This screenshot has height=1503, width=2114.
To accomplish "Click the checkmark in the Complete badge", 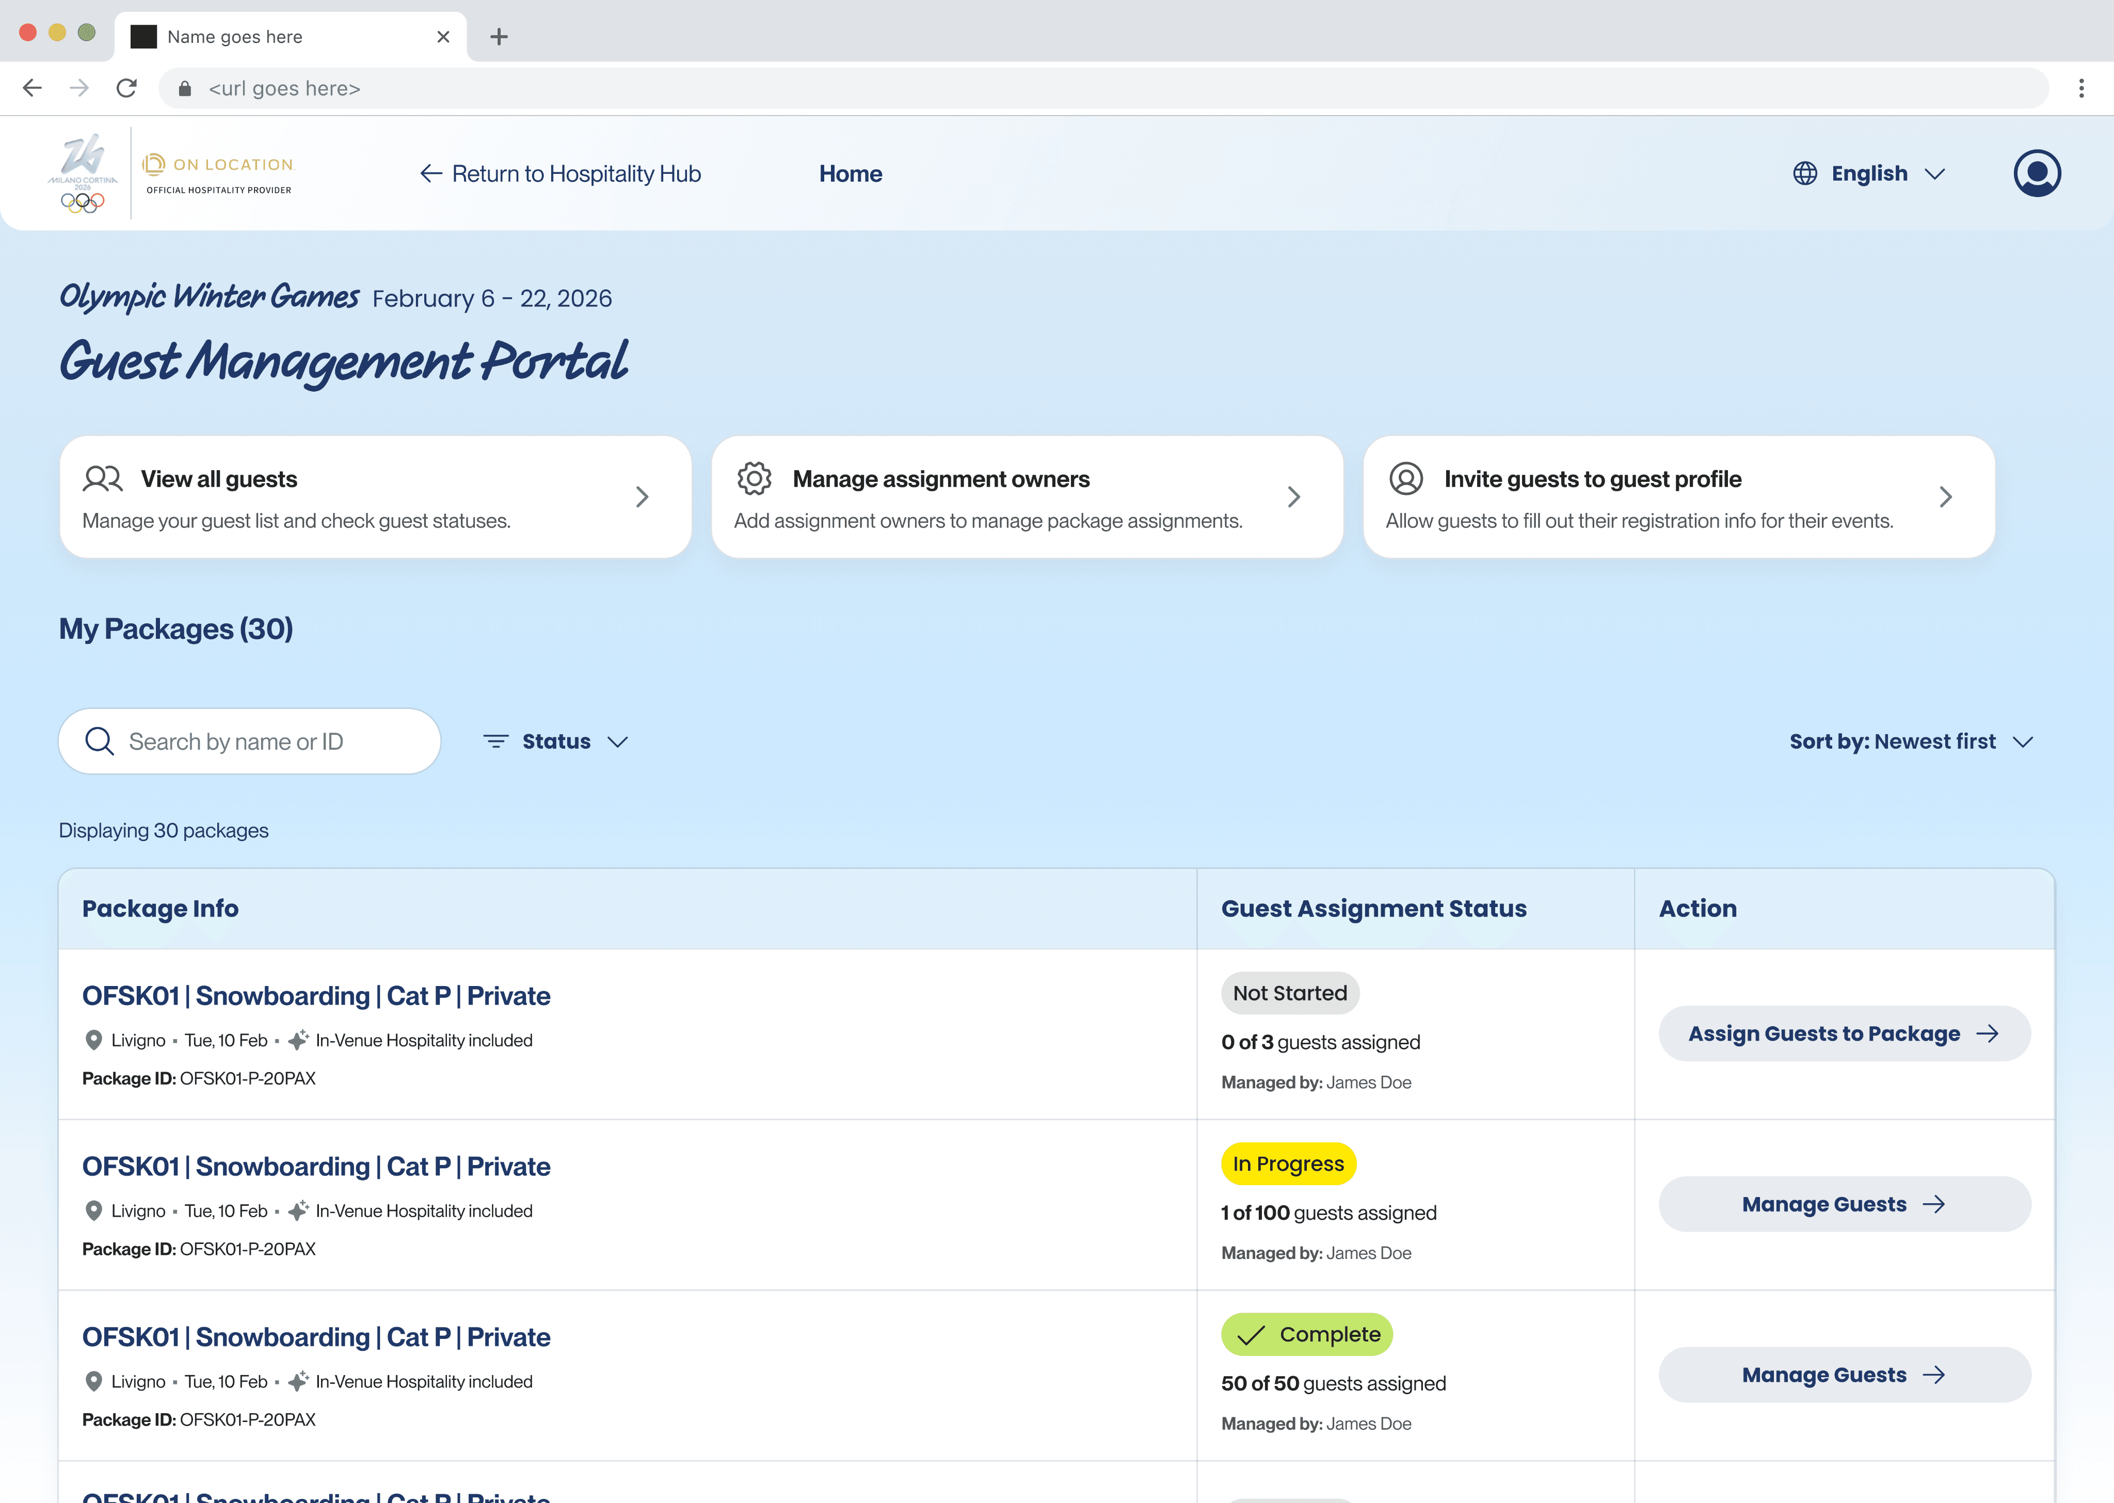I will (1252, 1335).
